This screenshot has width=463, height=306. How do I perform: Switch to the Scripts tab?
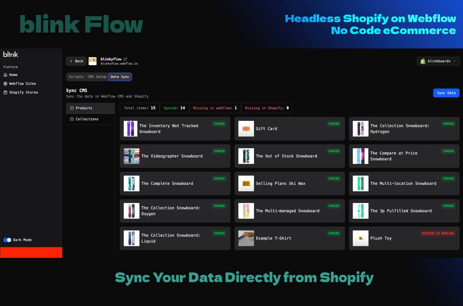(x=76, y=77)
